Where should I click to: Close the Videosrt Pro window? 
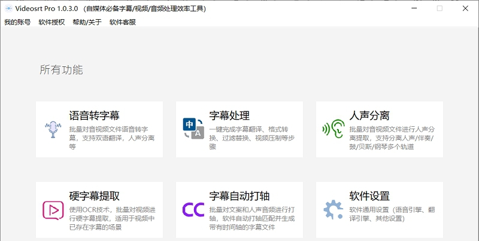tap(465, 8)
